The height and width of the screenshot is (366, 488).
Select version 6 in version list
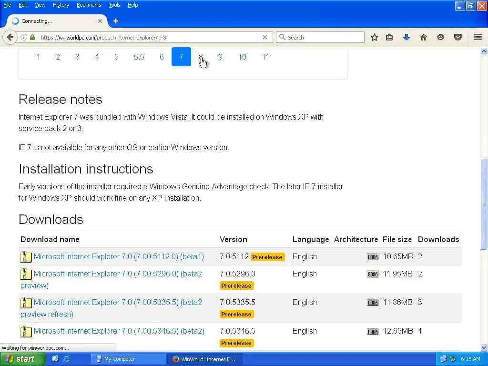point(162,57)
